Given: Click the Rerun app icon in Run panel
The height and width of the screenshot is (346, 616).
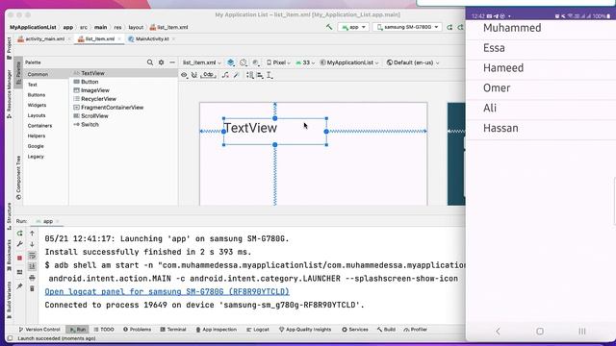Looking at the screenshot, I should point(19,233).
